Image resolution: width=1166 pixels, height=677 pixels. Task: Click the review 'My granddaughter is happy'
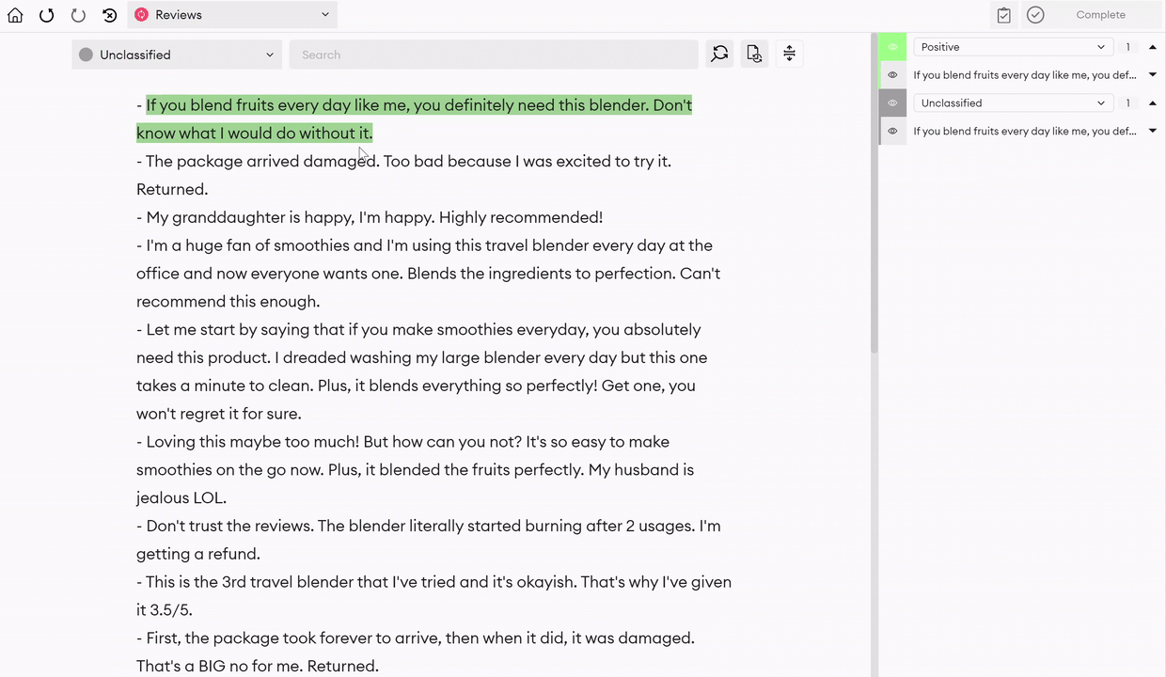(370, 217)
